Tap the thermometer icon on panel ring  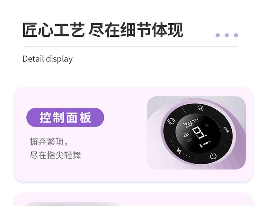point(226,130)
